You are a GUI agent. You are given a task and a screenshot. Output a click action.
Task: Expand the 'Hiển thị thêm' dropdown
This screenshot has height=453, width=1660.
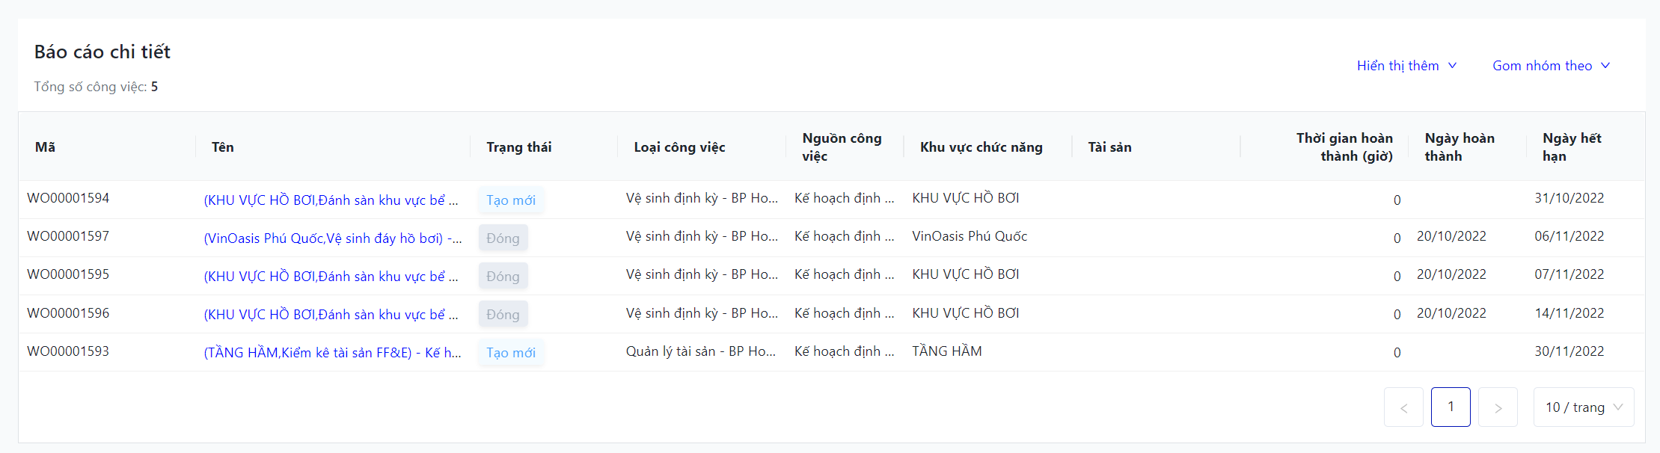[x=1406, y=66]
